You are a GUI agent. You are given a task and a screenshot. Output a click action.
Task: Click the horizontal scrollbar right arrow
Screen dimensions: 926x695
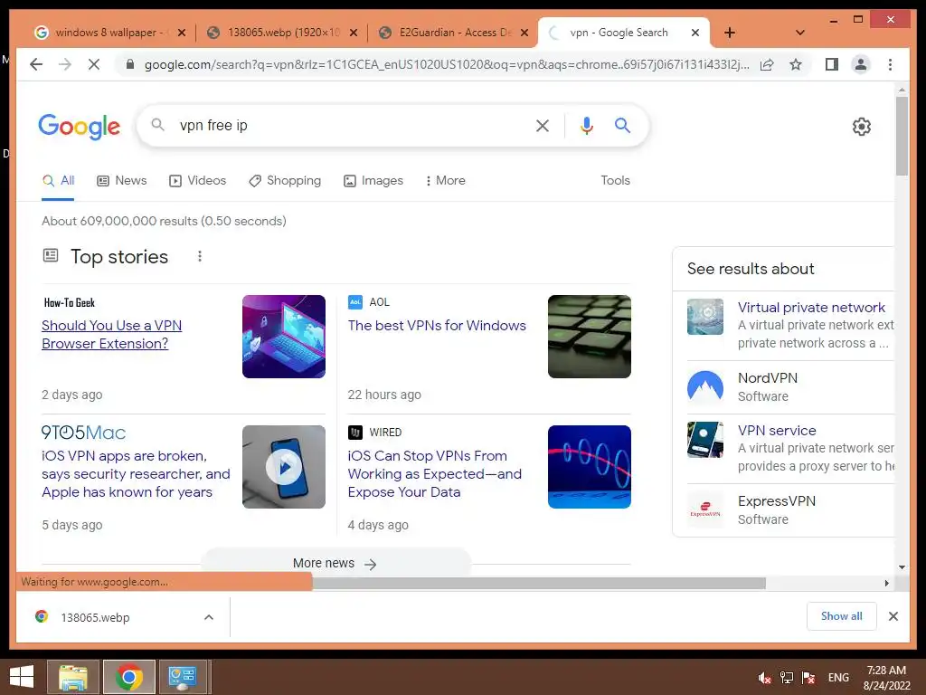886,584
